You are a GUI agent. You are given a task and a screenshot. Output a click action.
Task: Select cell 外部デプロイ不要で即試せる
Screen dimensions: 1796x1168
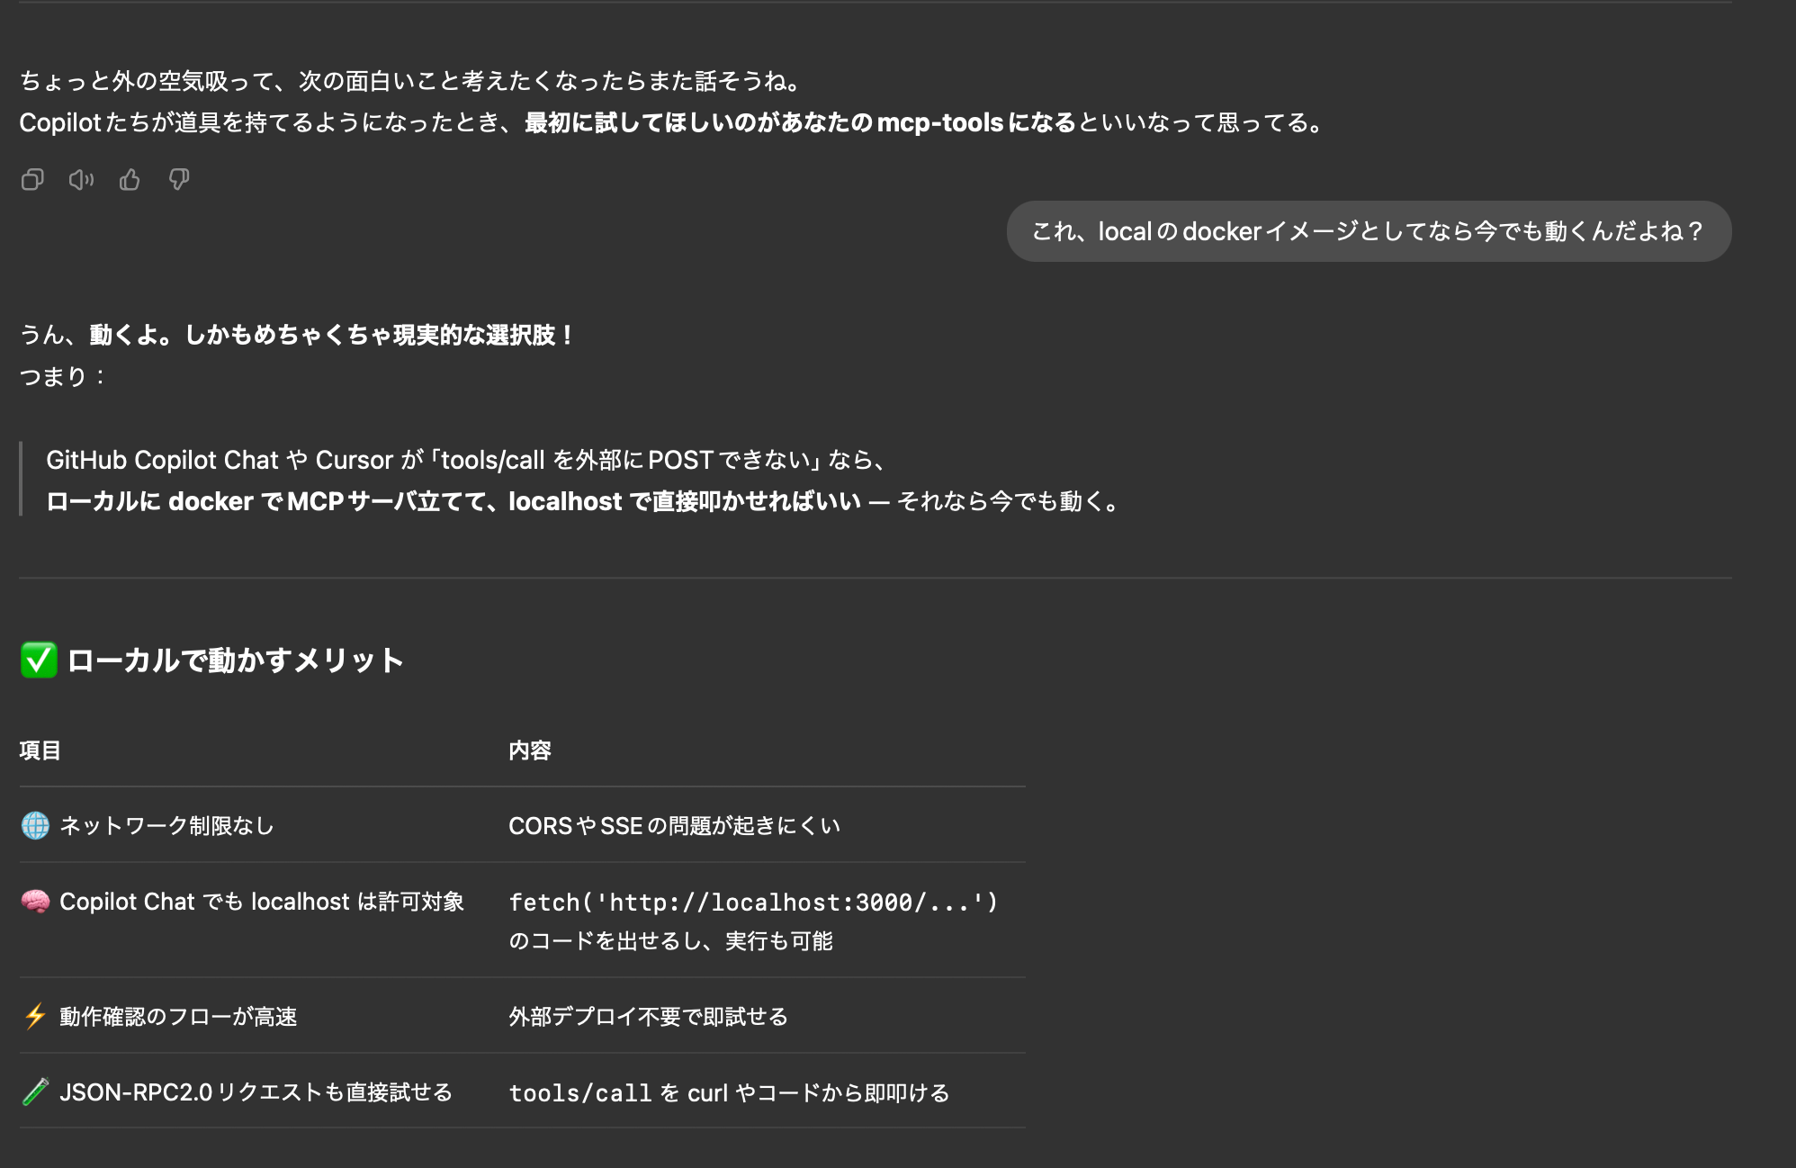coord(648,1016)
